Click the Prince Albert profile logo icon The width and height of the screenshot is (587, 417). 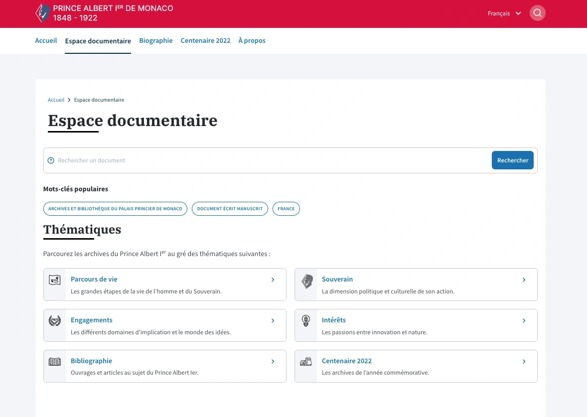pyautogui.click(x=43, y=13)
